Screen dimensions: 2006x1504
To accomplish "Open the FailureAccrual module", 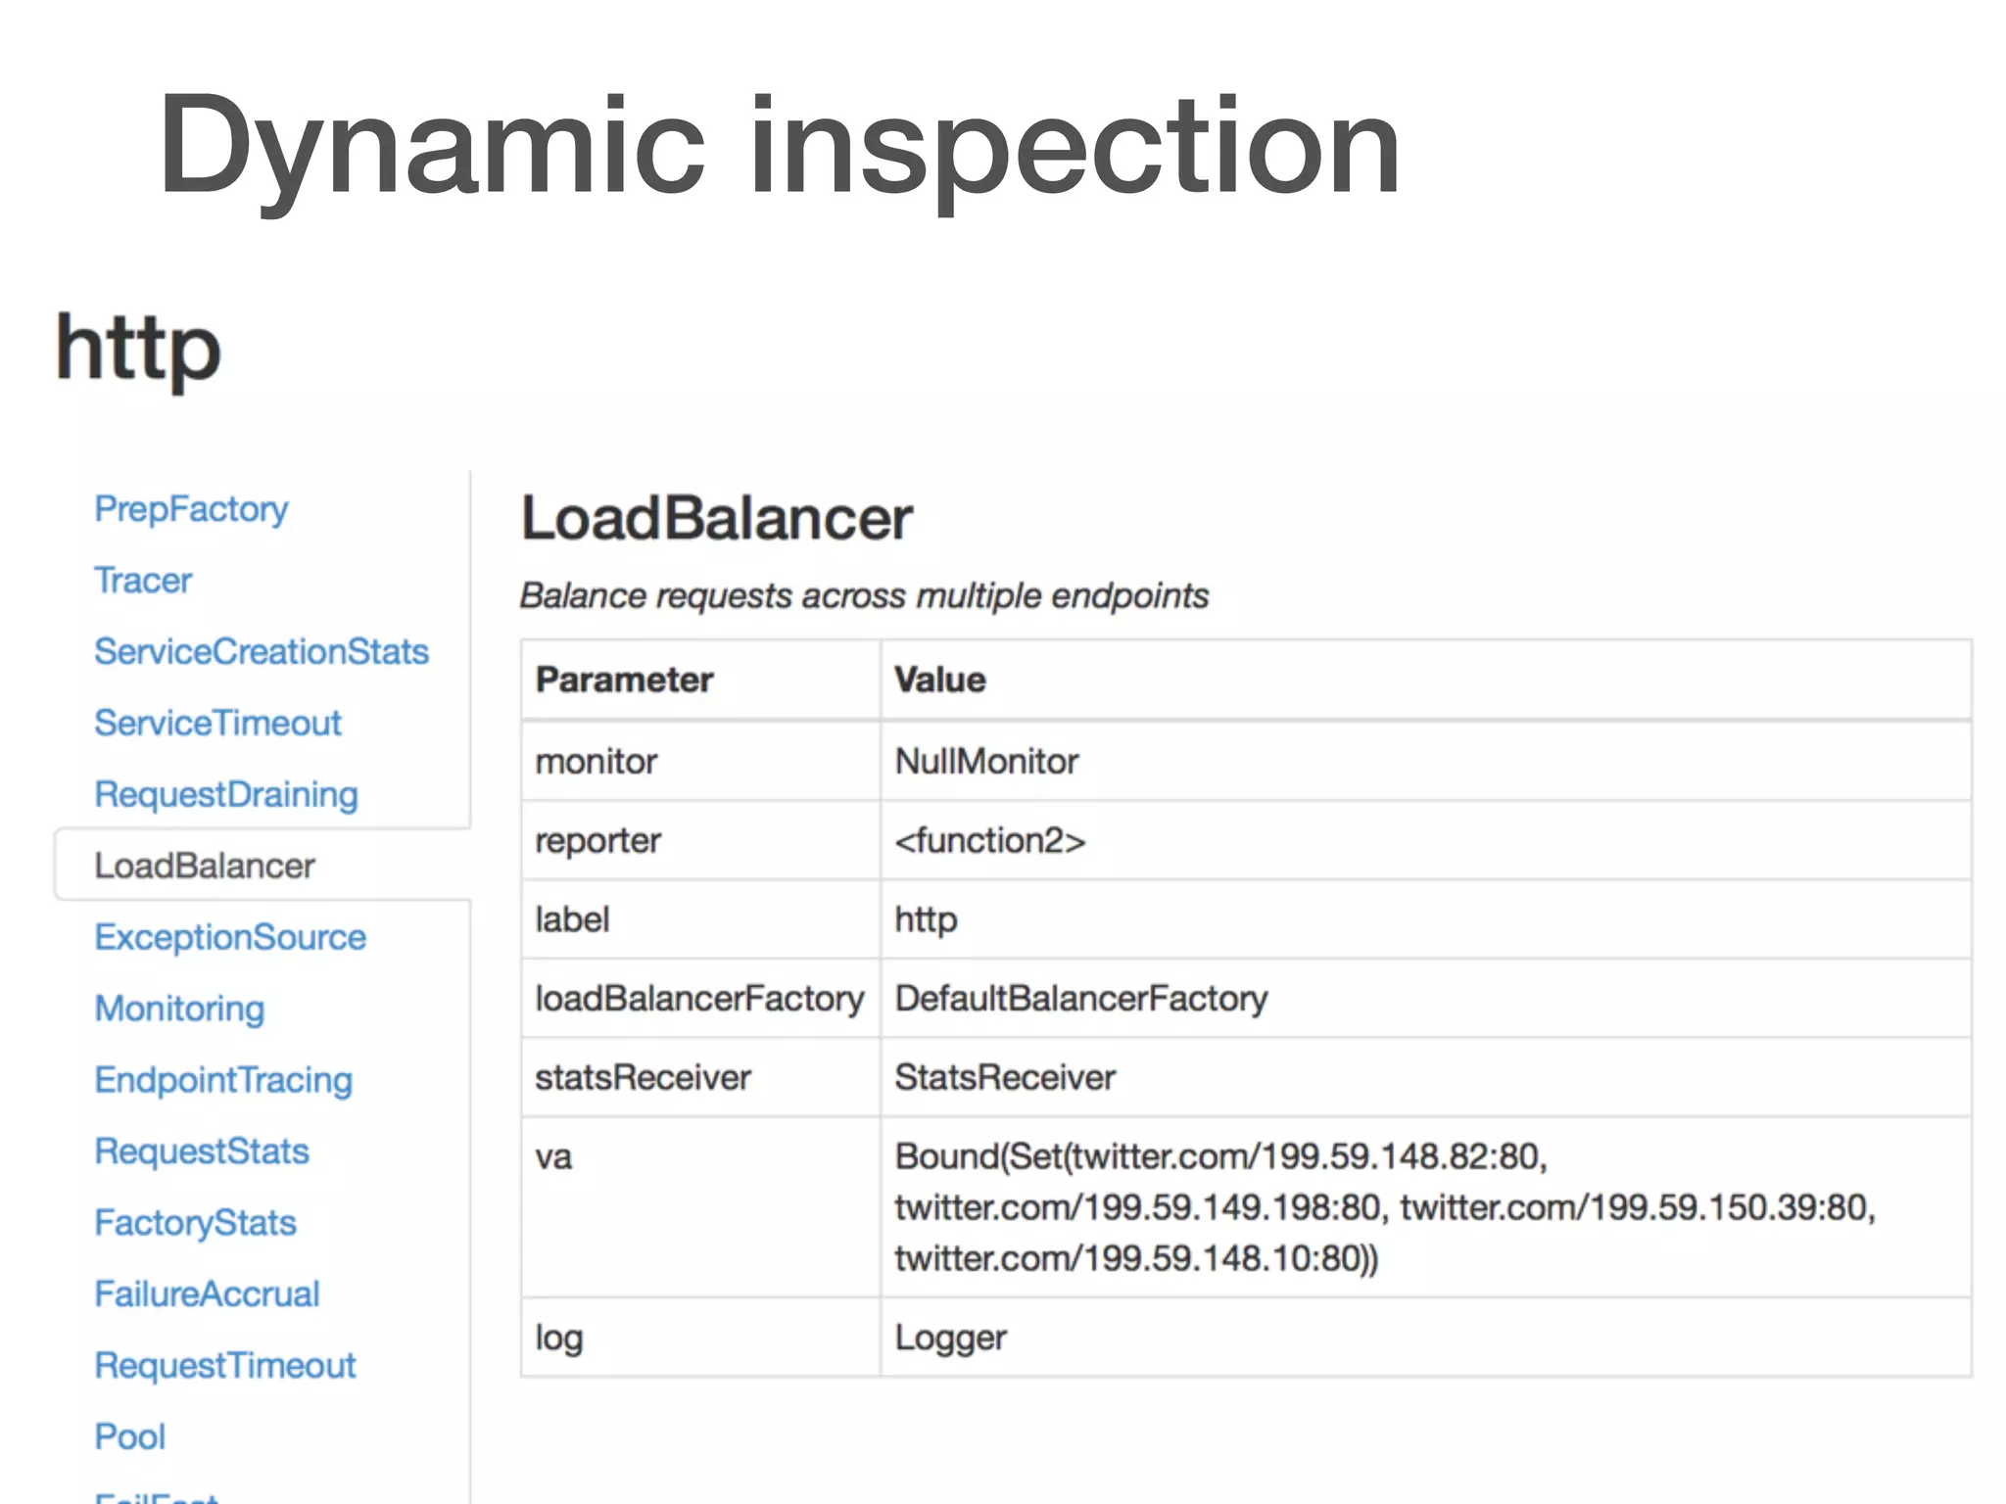I will pyautogui.click(x=207, y=1294).
